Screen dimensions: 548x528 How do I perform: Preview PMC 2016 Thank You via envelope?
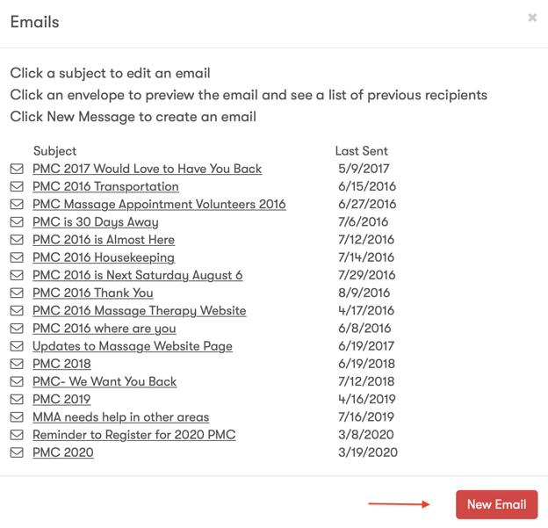[x=17, y=293]
